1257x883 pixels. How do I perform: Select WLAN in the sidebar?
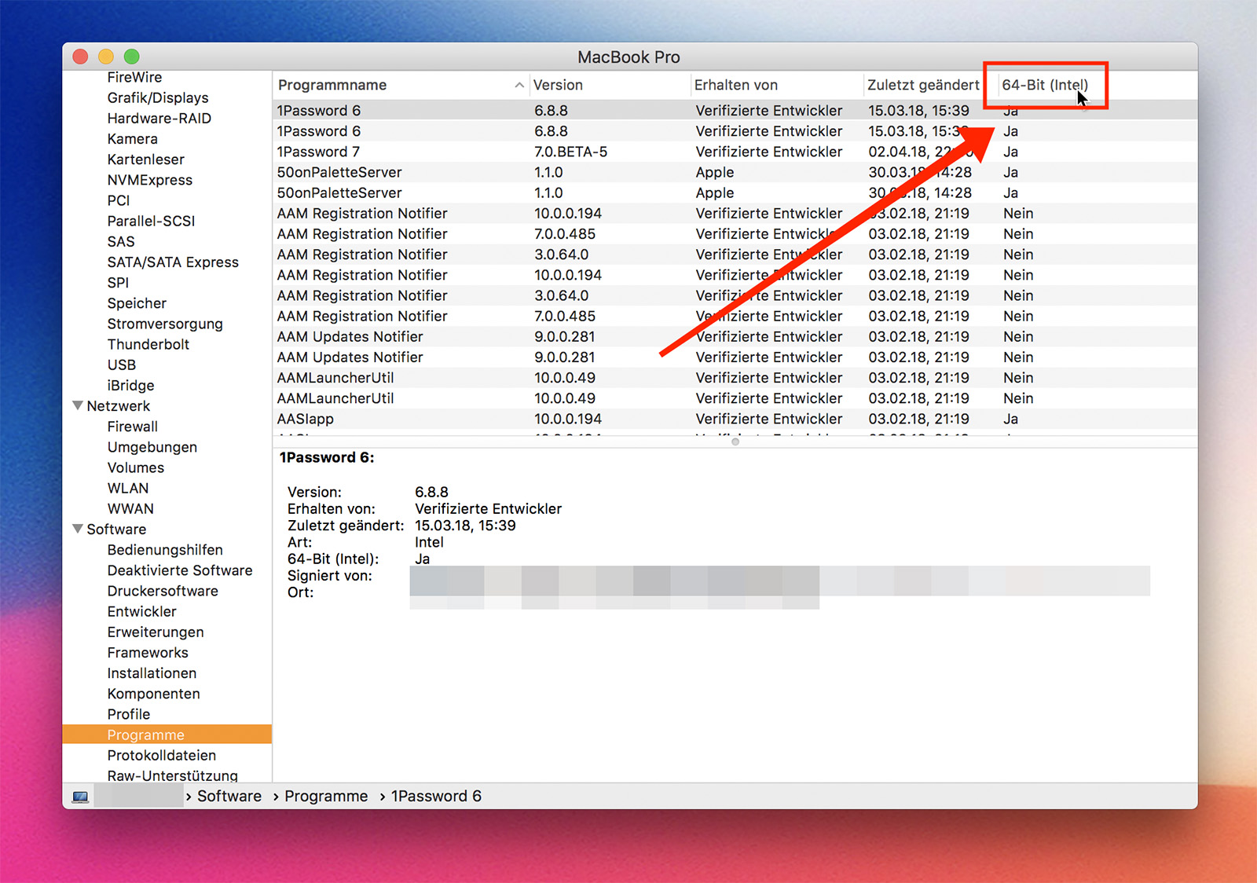pos(127,488)
